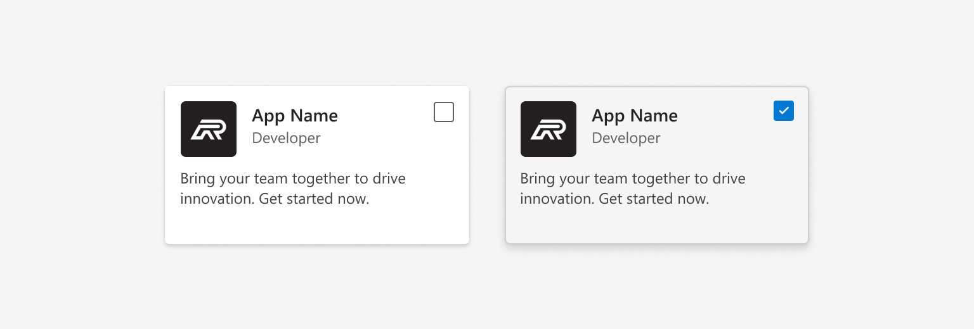Image resolution: width=974 pixels, height=329 pixels.
Task: Click the description text on the selected card
Action: click(x=633, y=189)
